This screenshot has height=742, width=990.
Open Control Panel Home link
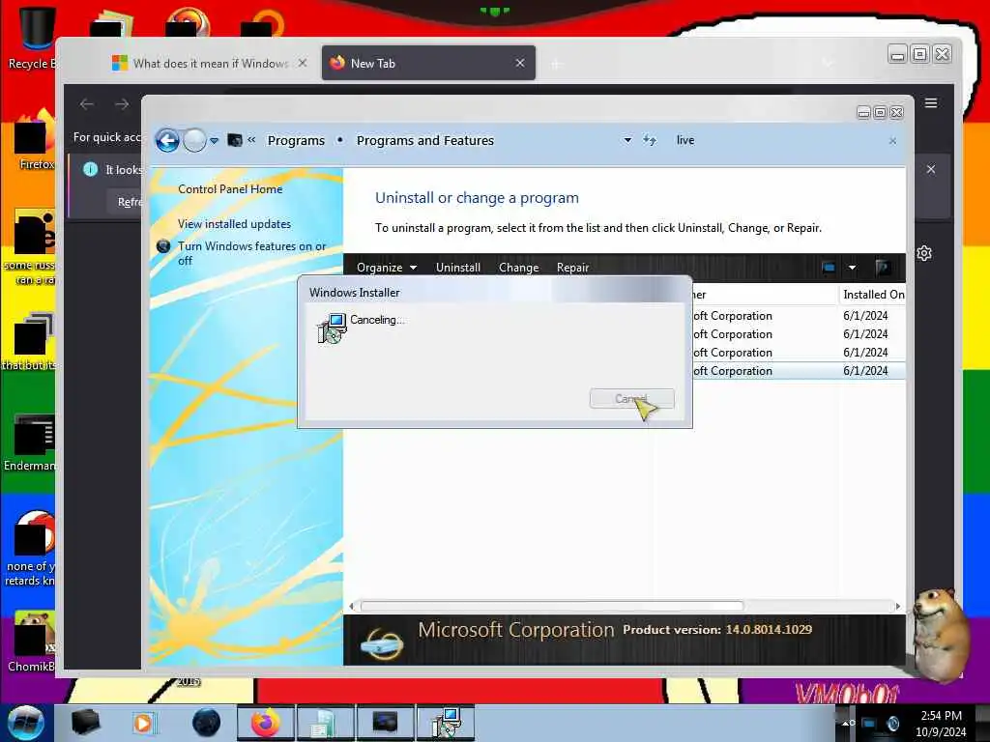coord(230,189)
